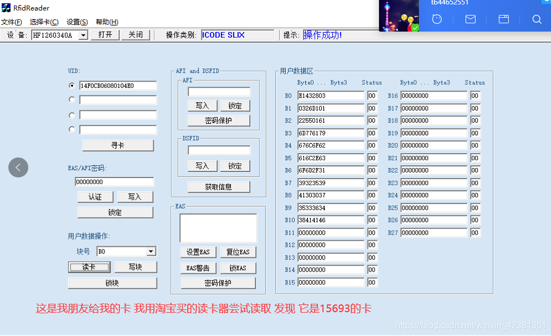This screenshot has height=336, width=551.
Task: Click B10 data field 38414146
Action: point(331,220)
